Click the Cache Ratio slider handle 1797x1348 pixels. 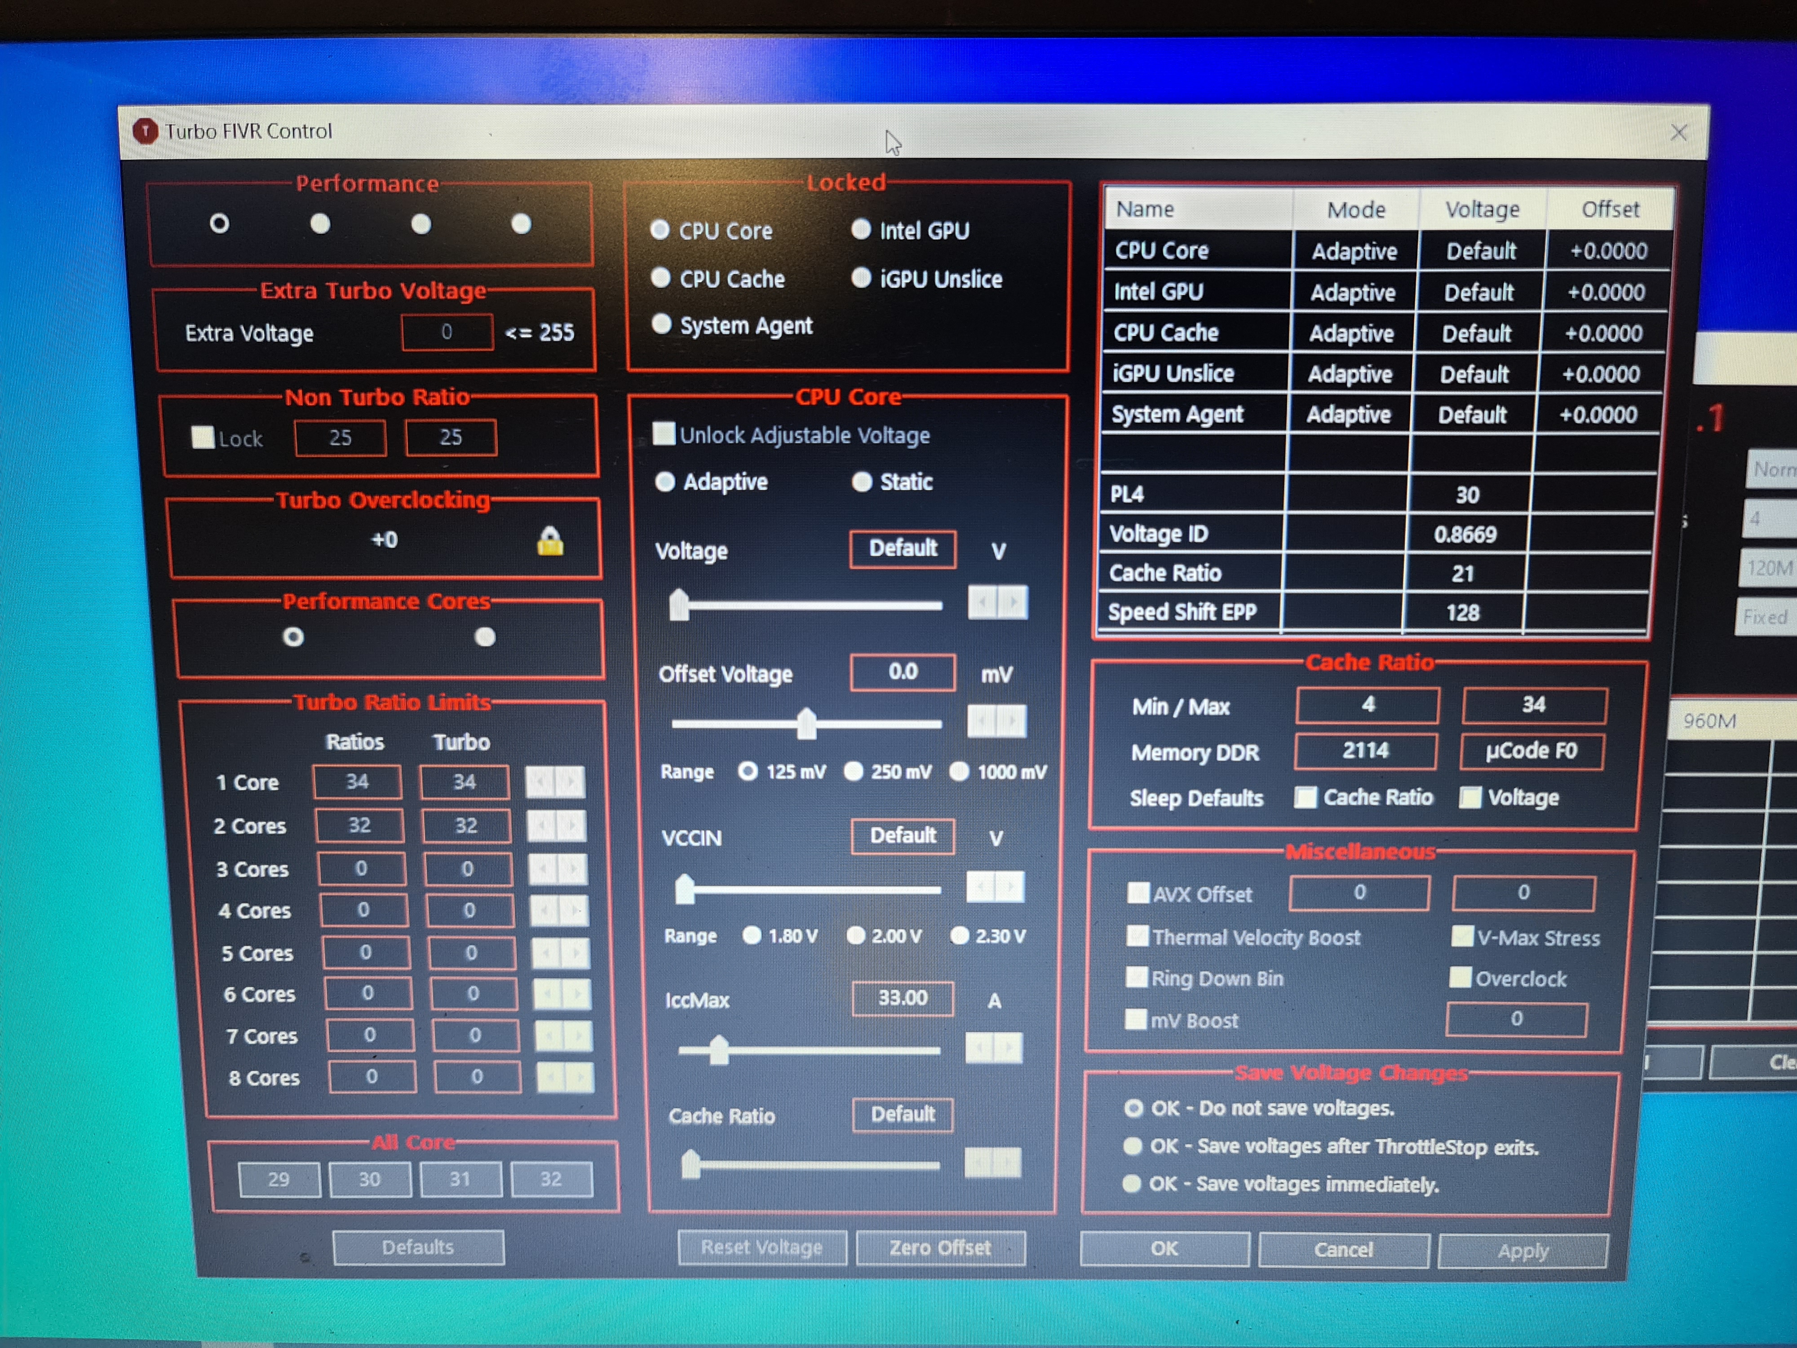[x=690, y=1165]
